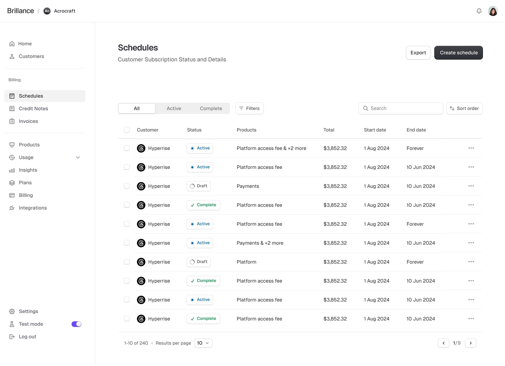Go to next page of schedules

click(x=471, y=343)
